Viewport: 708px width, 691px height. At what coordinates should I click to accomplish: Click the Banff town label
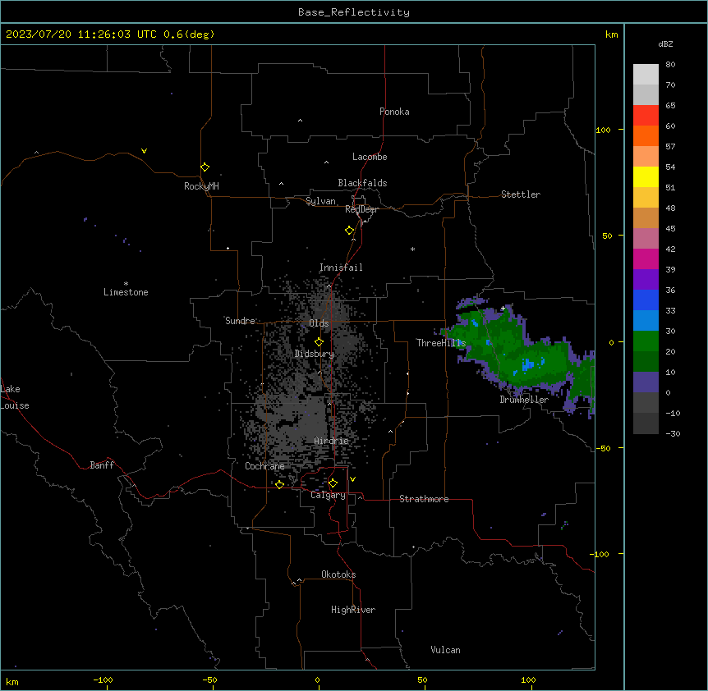[x=102, y=465]
